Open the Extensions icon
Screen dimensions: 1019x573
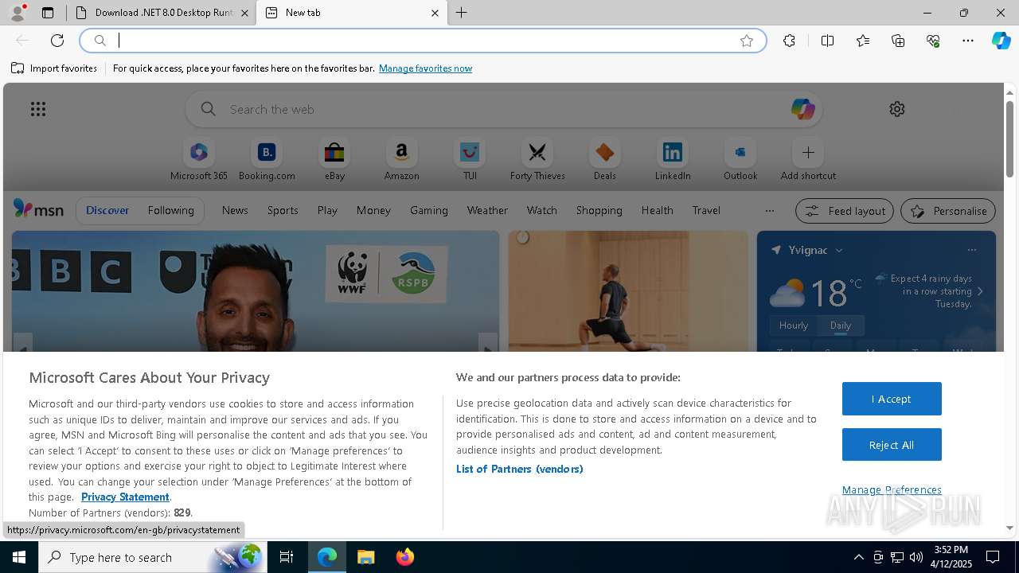point(789,41)
